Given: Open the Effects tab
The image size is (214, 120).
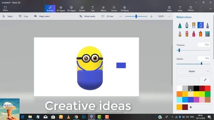Looking at the screenshot, I should coord(103,9).
